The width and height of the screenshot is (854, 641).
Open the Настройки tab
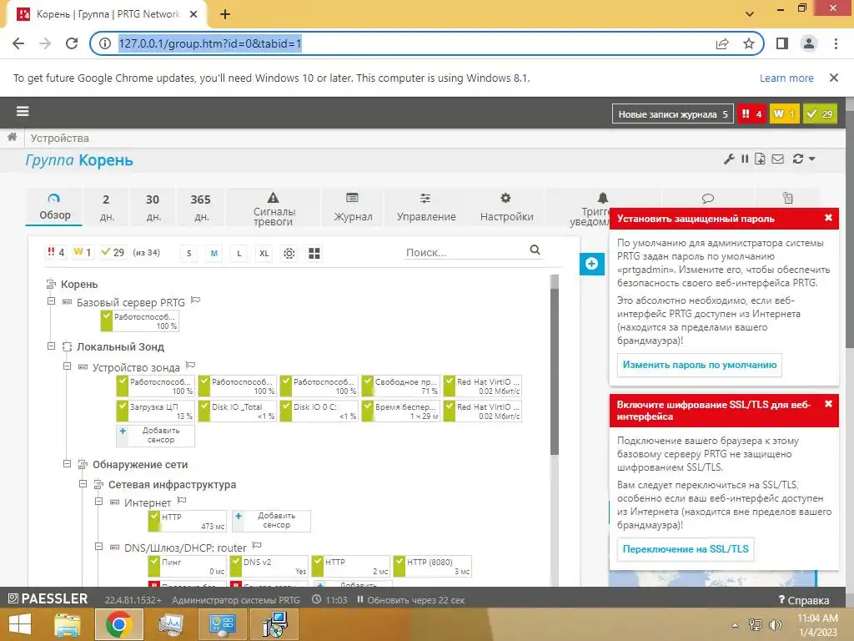point(506,207)
